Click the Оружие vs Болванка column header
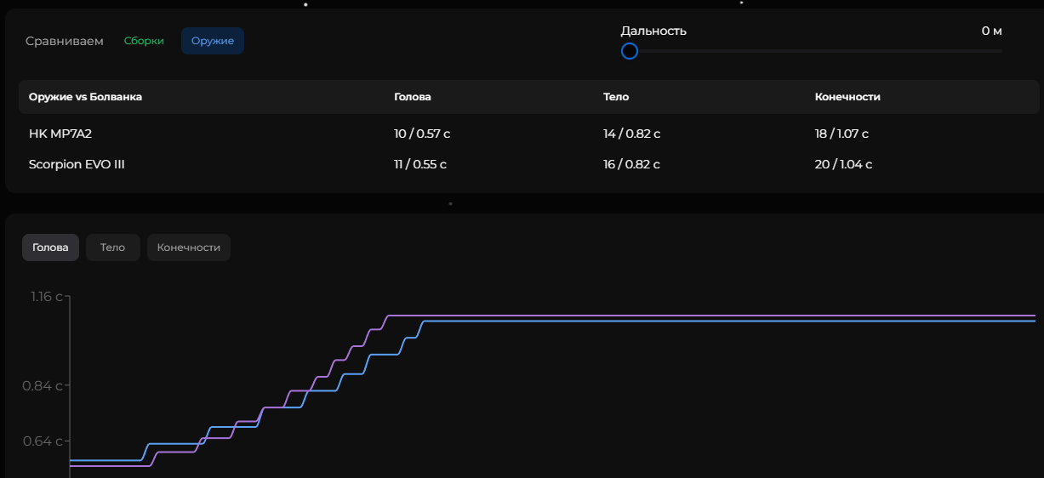1044x478 pixels. [85, 97]
